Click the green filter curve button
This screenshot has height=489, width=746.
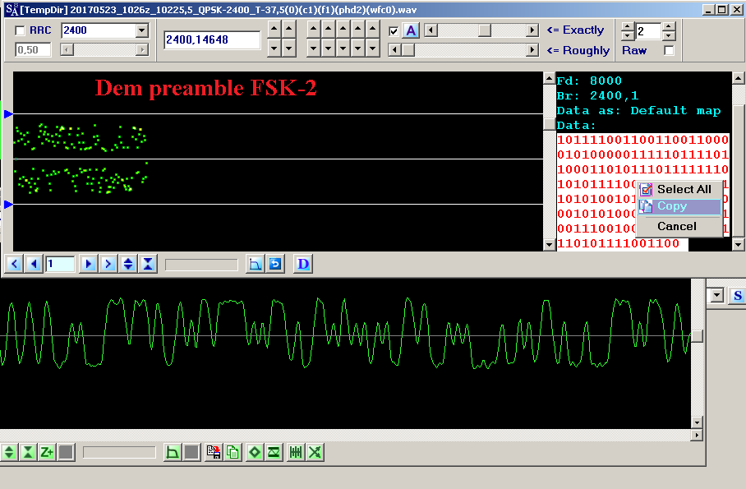(x=173, y=452)
